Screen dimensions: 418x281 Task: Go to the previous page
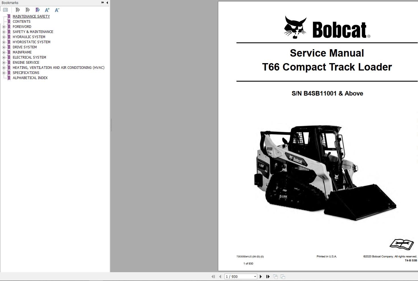(220, 276)
